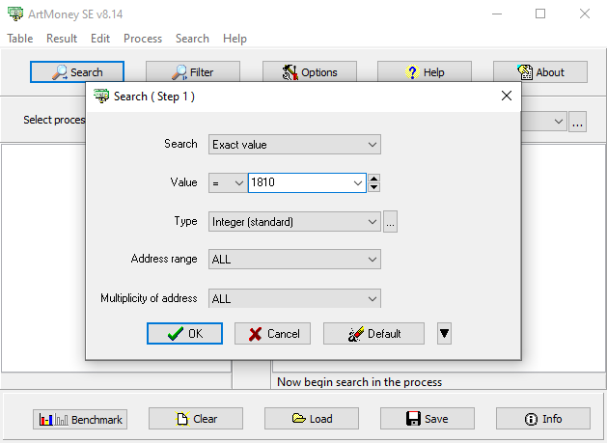The height and width of the screenshot is (443, 607).
Task: Click the Search toolbar button
Action: [x=77, y=72]
